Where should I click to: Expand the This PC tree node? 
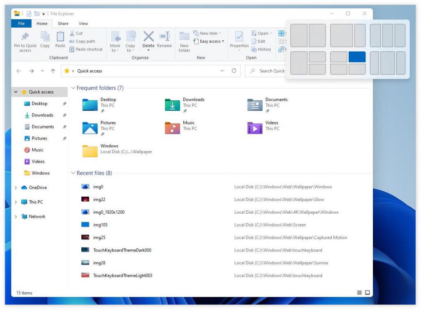pos(16,202)
